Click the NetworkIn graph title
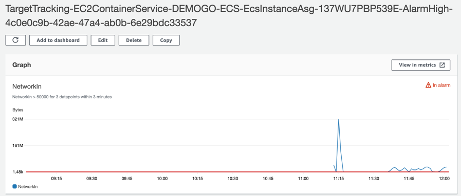 tap(27, 86)
